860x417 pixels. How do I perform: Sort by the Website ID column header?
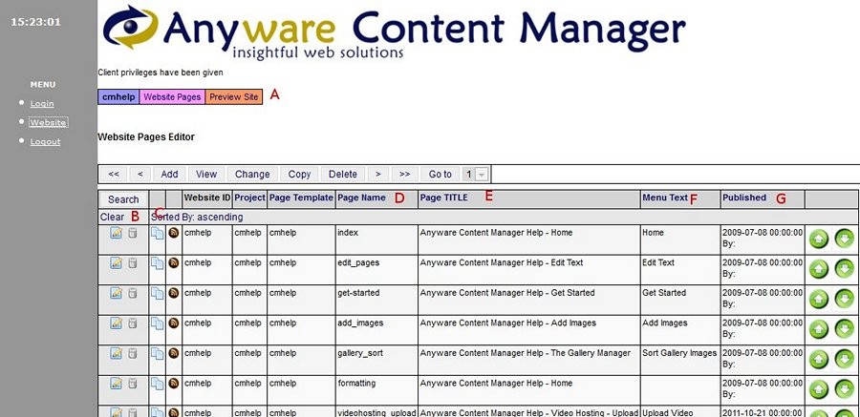click(x=207, y=198)
